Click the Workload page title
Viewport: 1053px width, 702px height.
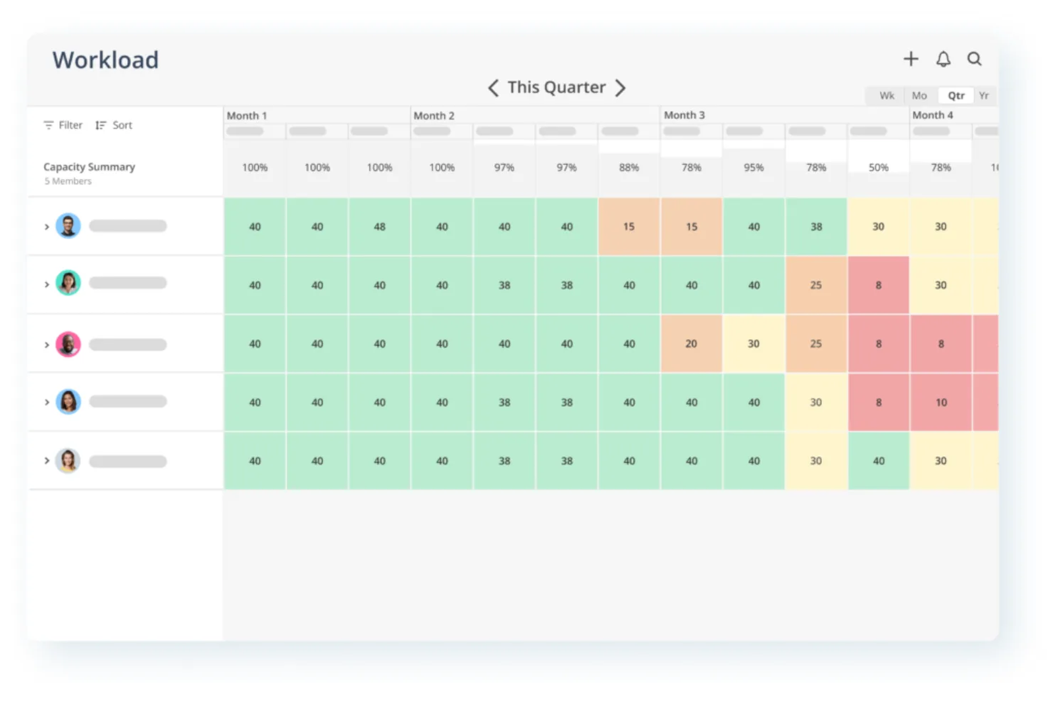[105, 60]
